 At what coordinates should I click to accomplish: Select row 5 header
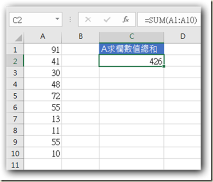[x=15, y=95]
